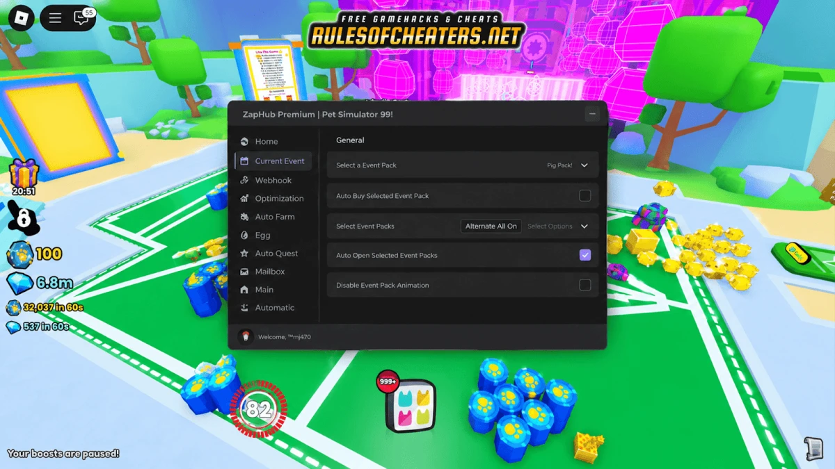Click the Home sidebar icon
Image resolution: width=835 pixels, height=469 pixels.
[244, 141]
